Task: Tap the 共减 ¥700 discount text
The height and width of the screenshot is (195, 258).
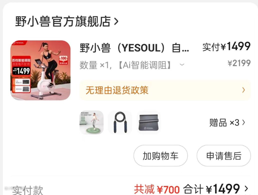Action: [157, 190]
